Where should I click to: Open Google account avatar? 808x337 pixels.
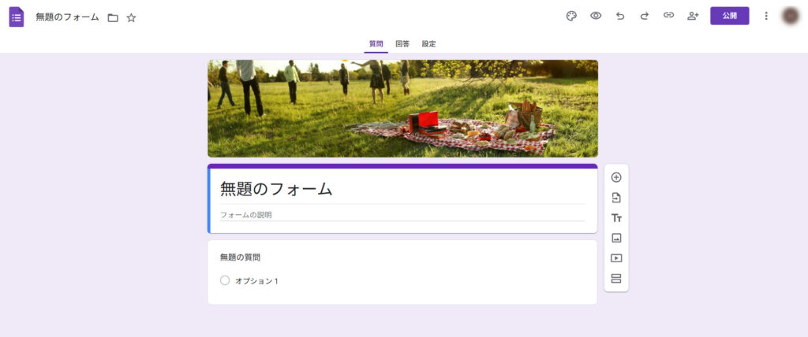tap(791, 16)
